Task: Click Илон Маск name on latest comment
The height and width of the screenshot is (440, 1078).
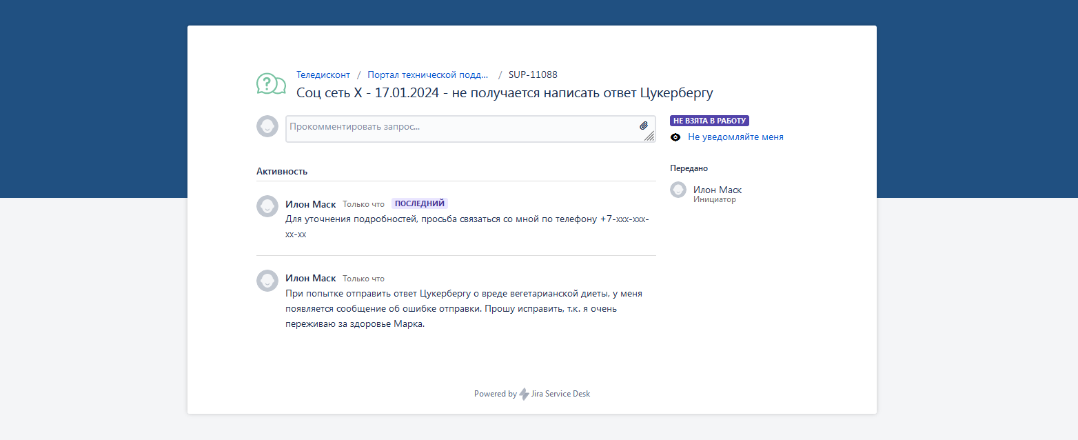Action: pyautogui.click(x=311, y=204)
